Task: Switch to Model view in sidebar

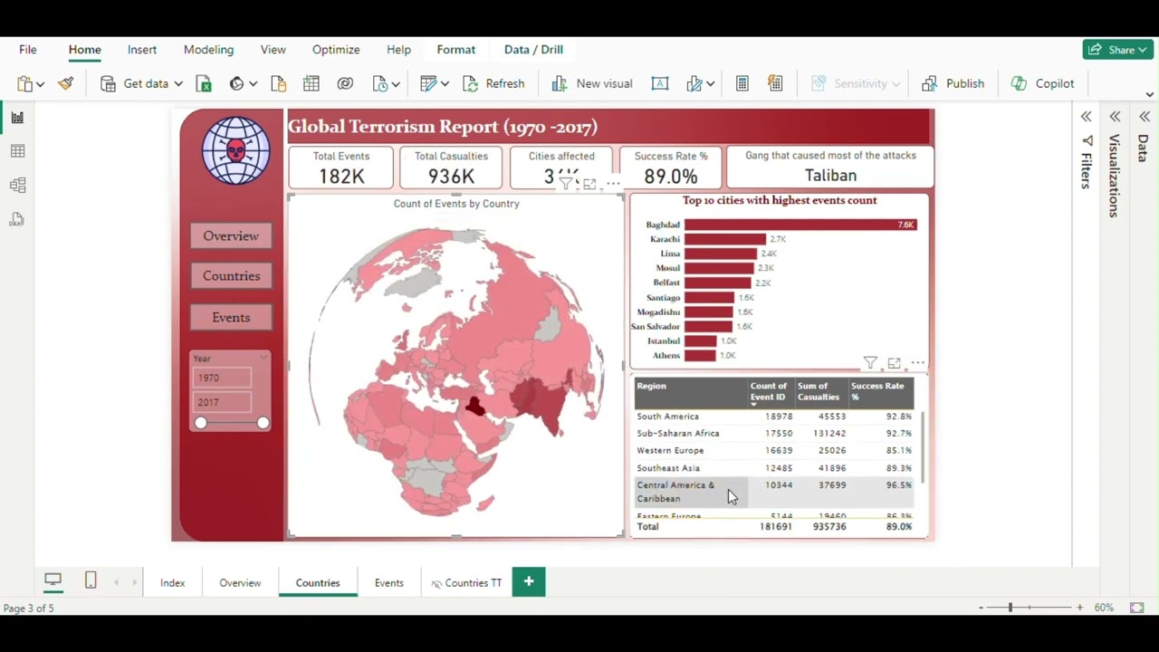Action: [17, 186]
